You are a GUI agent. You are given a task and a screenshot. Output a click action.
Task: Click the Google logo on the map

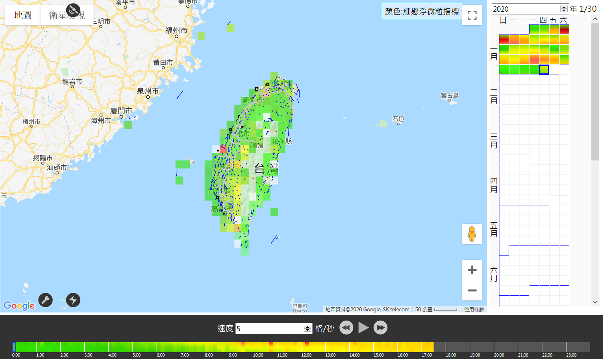(19, 306)
